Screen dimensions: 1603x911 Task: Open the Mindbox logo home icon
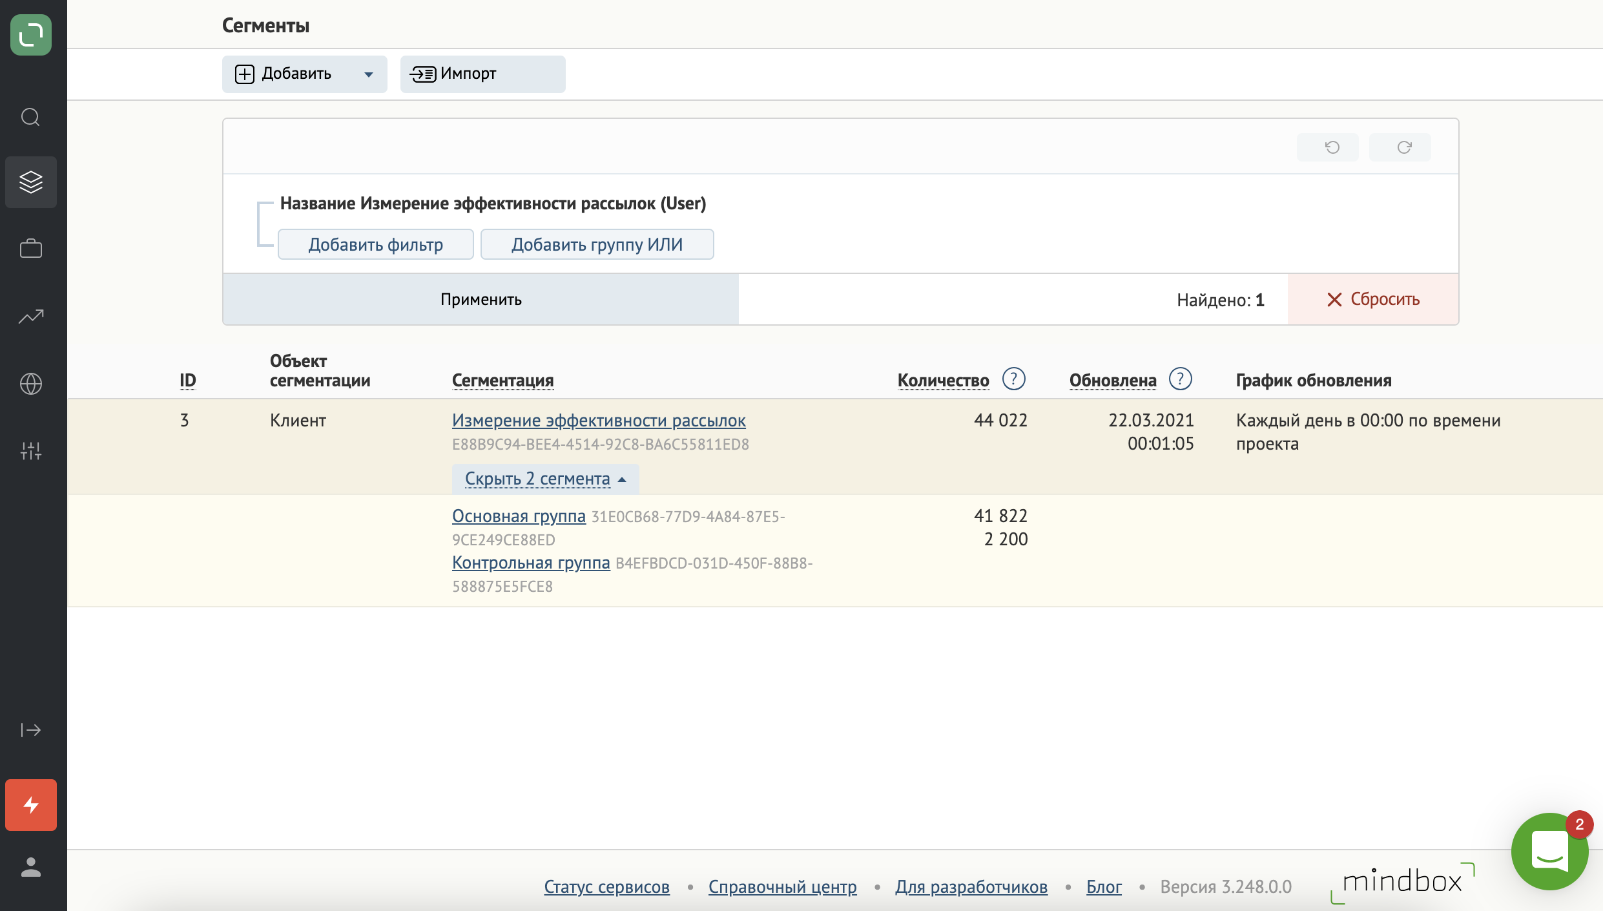coord(31,35)
